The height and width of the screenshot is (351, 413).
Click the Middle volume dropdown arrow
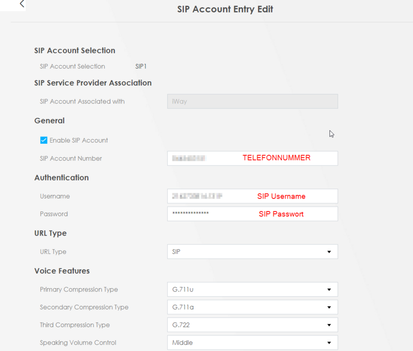(x=329, y=343)
